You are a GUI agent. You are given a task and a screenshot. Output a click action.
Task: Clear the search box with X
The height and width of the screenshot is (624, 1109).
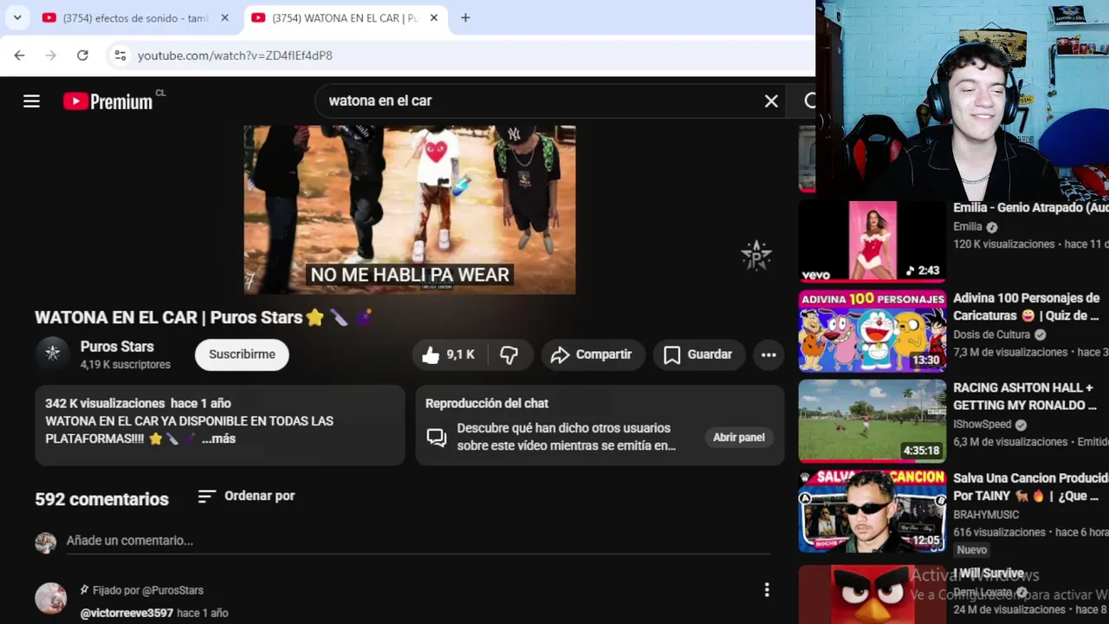tap(771, 101)
